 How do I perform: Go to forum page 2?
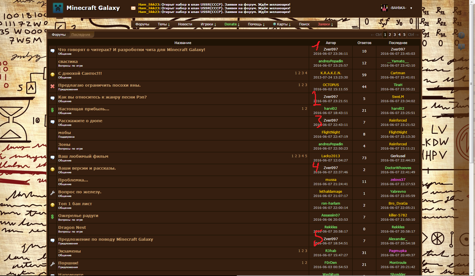click(390, 35)
